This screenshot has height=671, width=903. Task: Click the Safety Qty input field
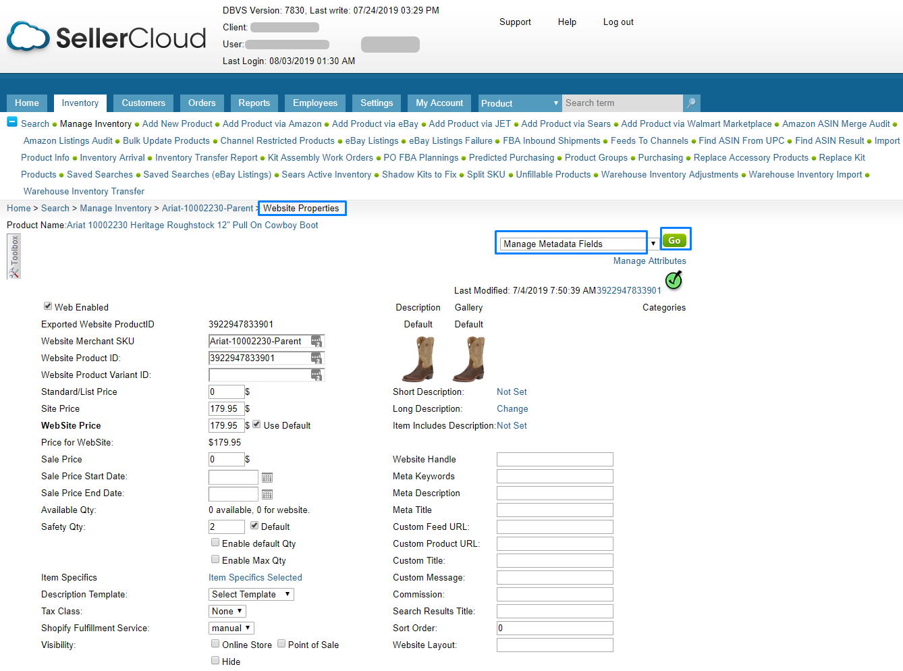click(226, 527)
